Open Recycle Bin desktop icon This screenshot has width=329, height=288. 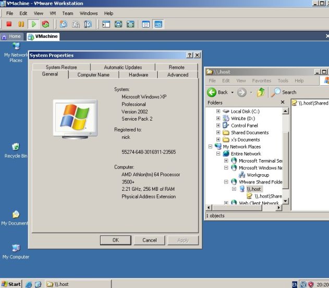point(16,147)
